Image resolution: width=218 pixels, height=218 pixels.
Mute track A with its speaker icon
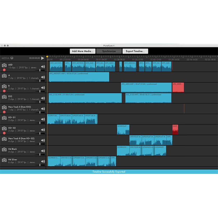[x=43, y=77]
